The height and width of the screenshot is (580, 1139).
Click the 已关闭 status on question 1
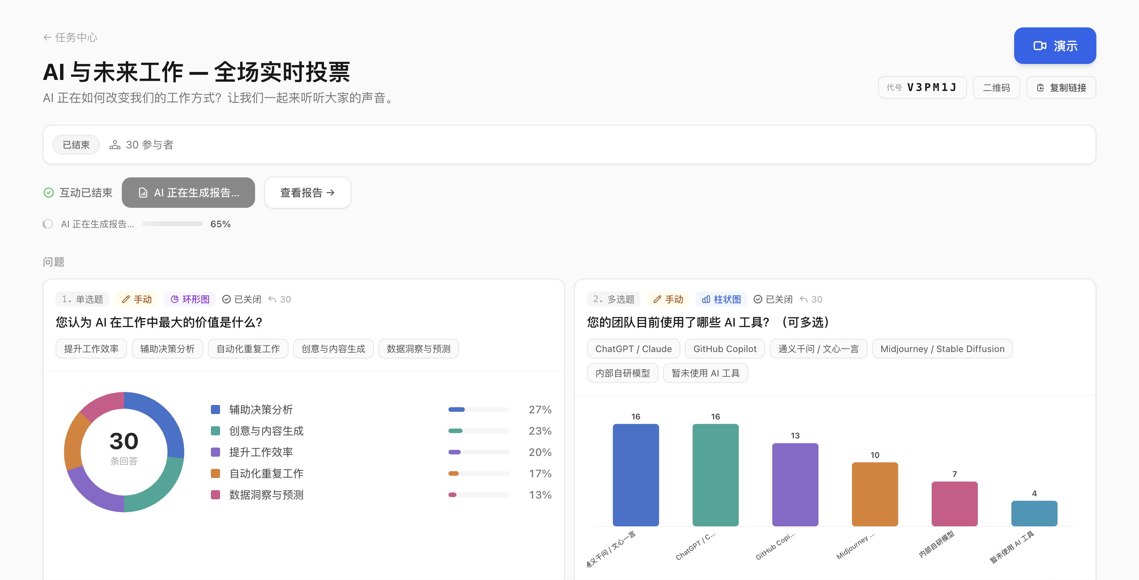click(242, 299)
